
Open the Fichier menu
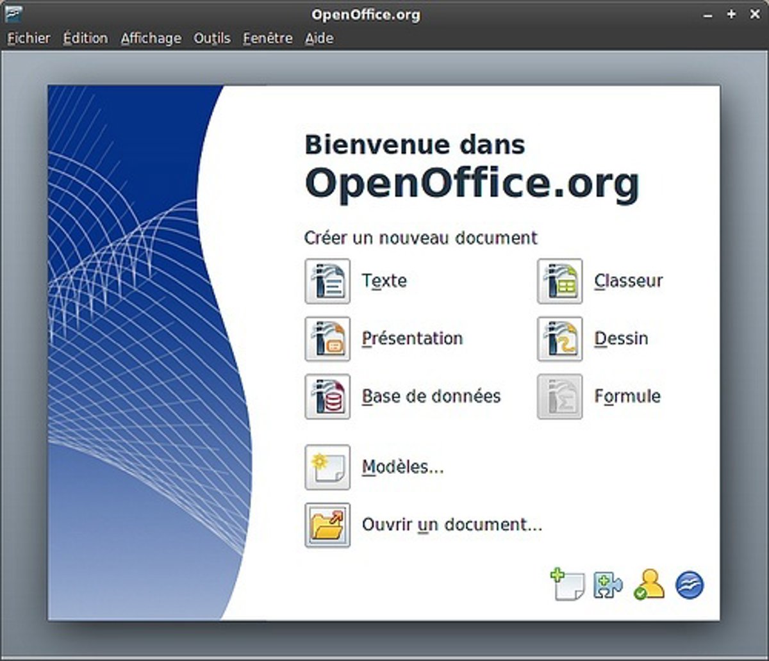pos(29,38)
